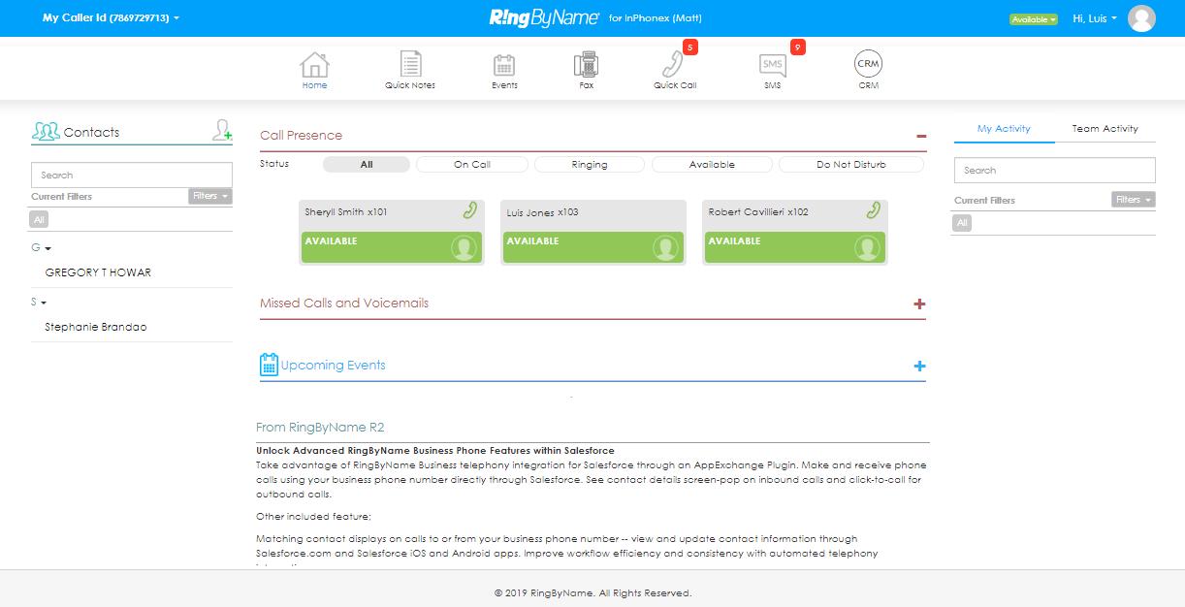Viewport: 1185px width, 607px height.
Task: Click the Contacts search field
Action: tap(132, 176)
